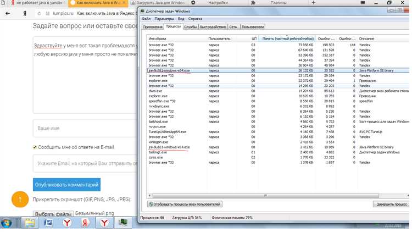This screenshot has width=412, height=232.
Task: Switch to the Процессы tab
Action: (173, 26)
